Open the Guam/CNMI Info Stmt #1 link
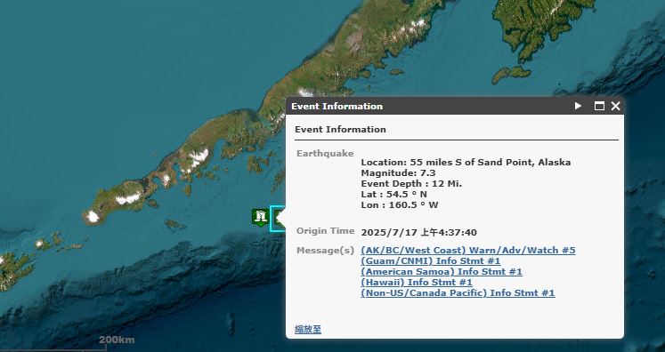665x352 pixels. [x=431, y=261]
